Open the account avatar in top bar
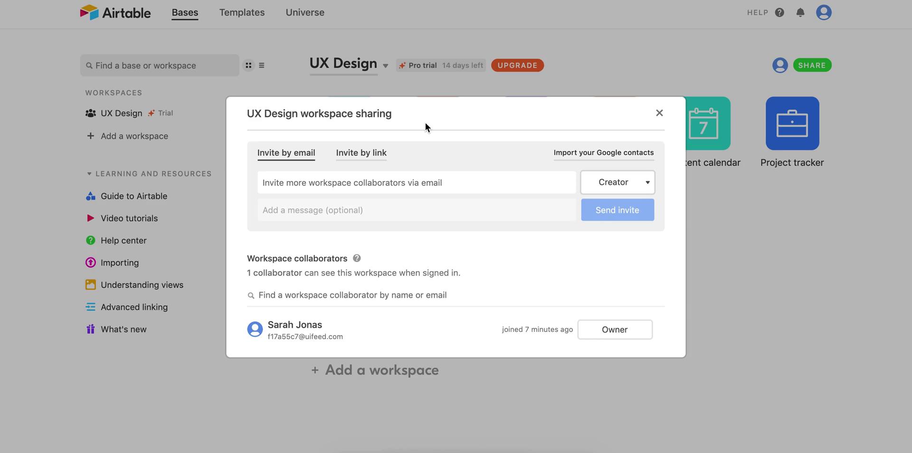 [x=824, y=12]
